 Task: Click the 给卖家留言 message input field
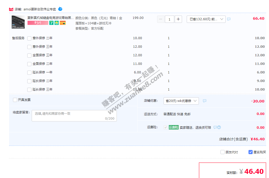tap(74, 116)
